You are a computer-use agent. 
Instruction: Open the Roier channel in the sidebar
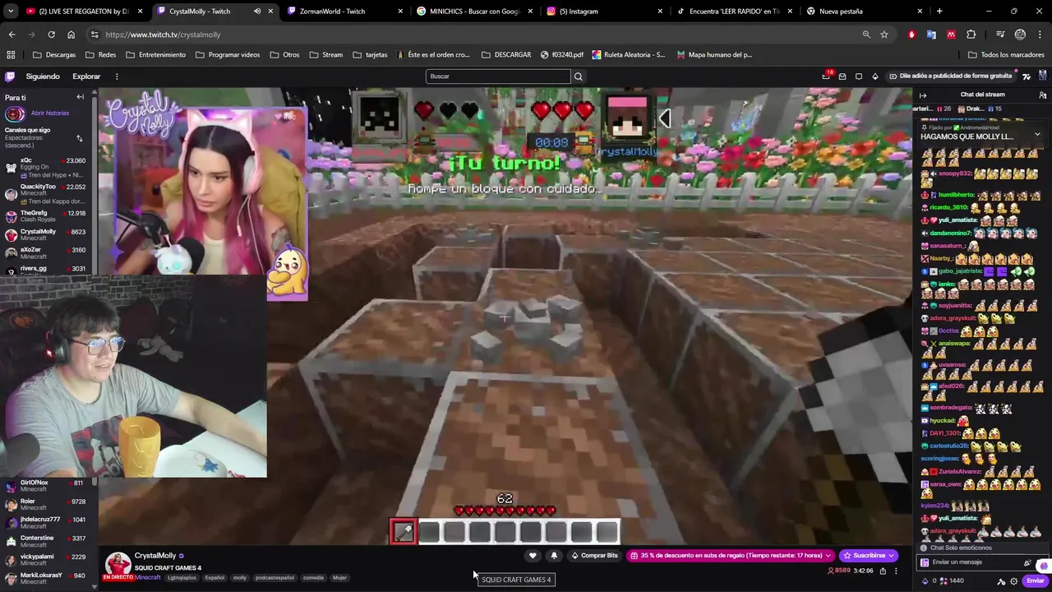[46, 505]
